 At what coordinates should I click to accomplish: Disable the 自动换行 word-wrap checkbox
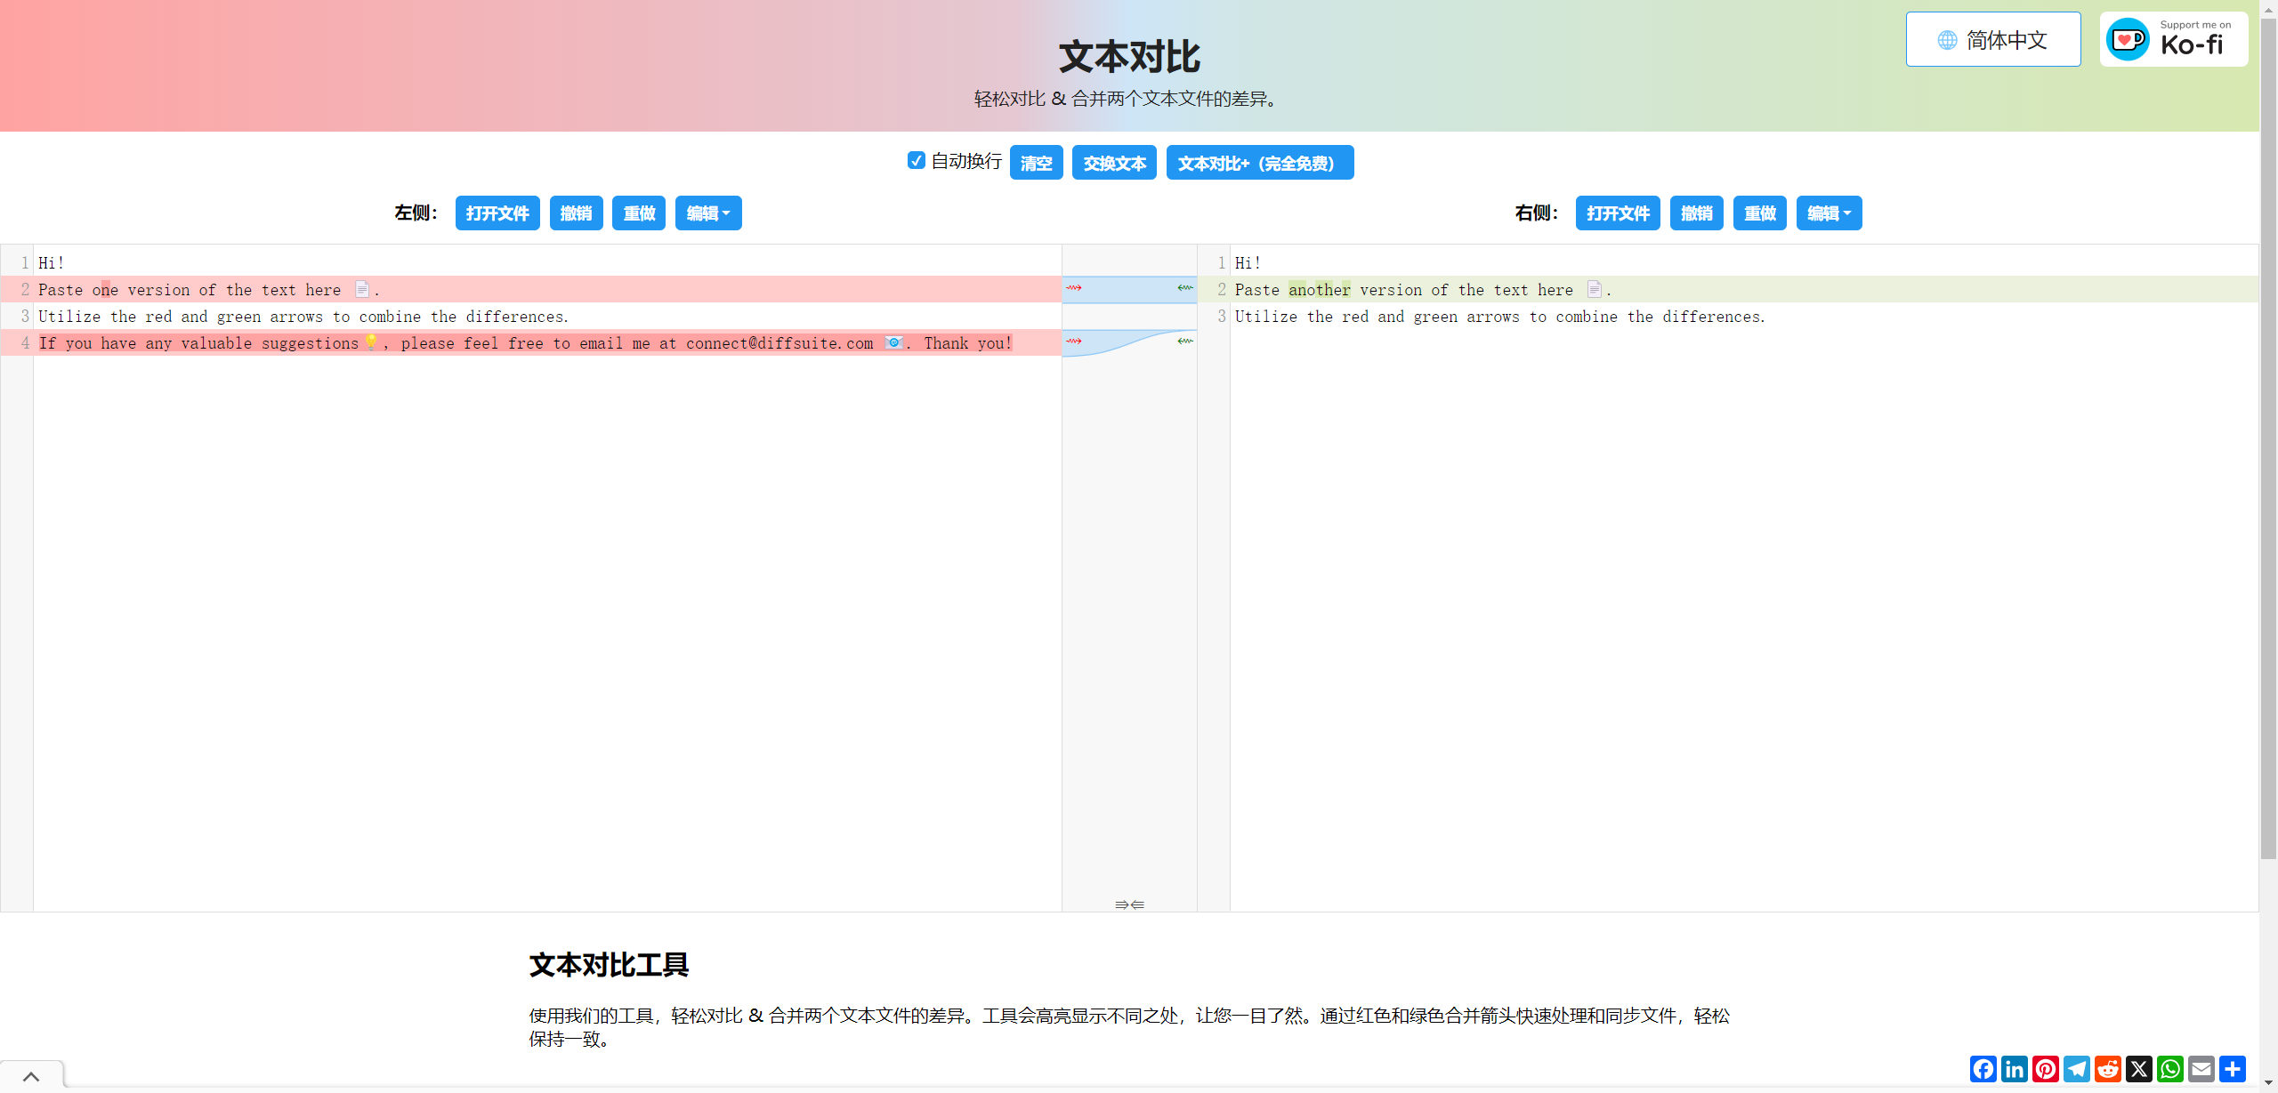[917, 161]
